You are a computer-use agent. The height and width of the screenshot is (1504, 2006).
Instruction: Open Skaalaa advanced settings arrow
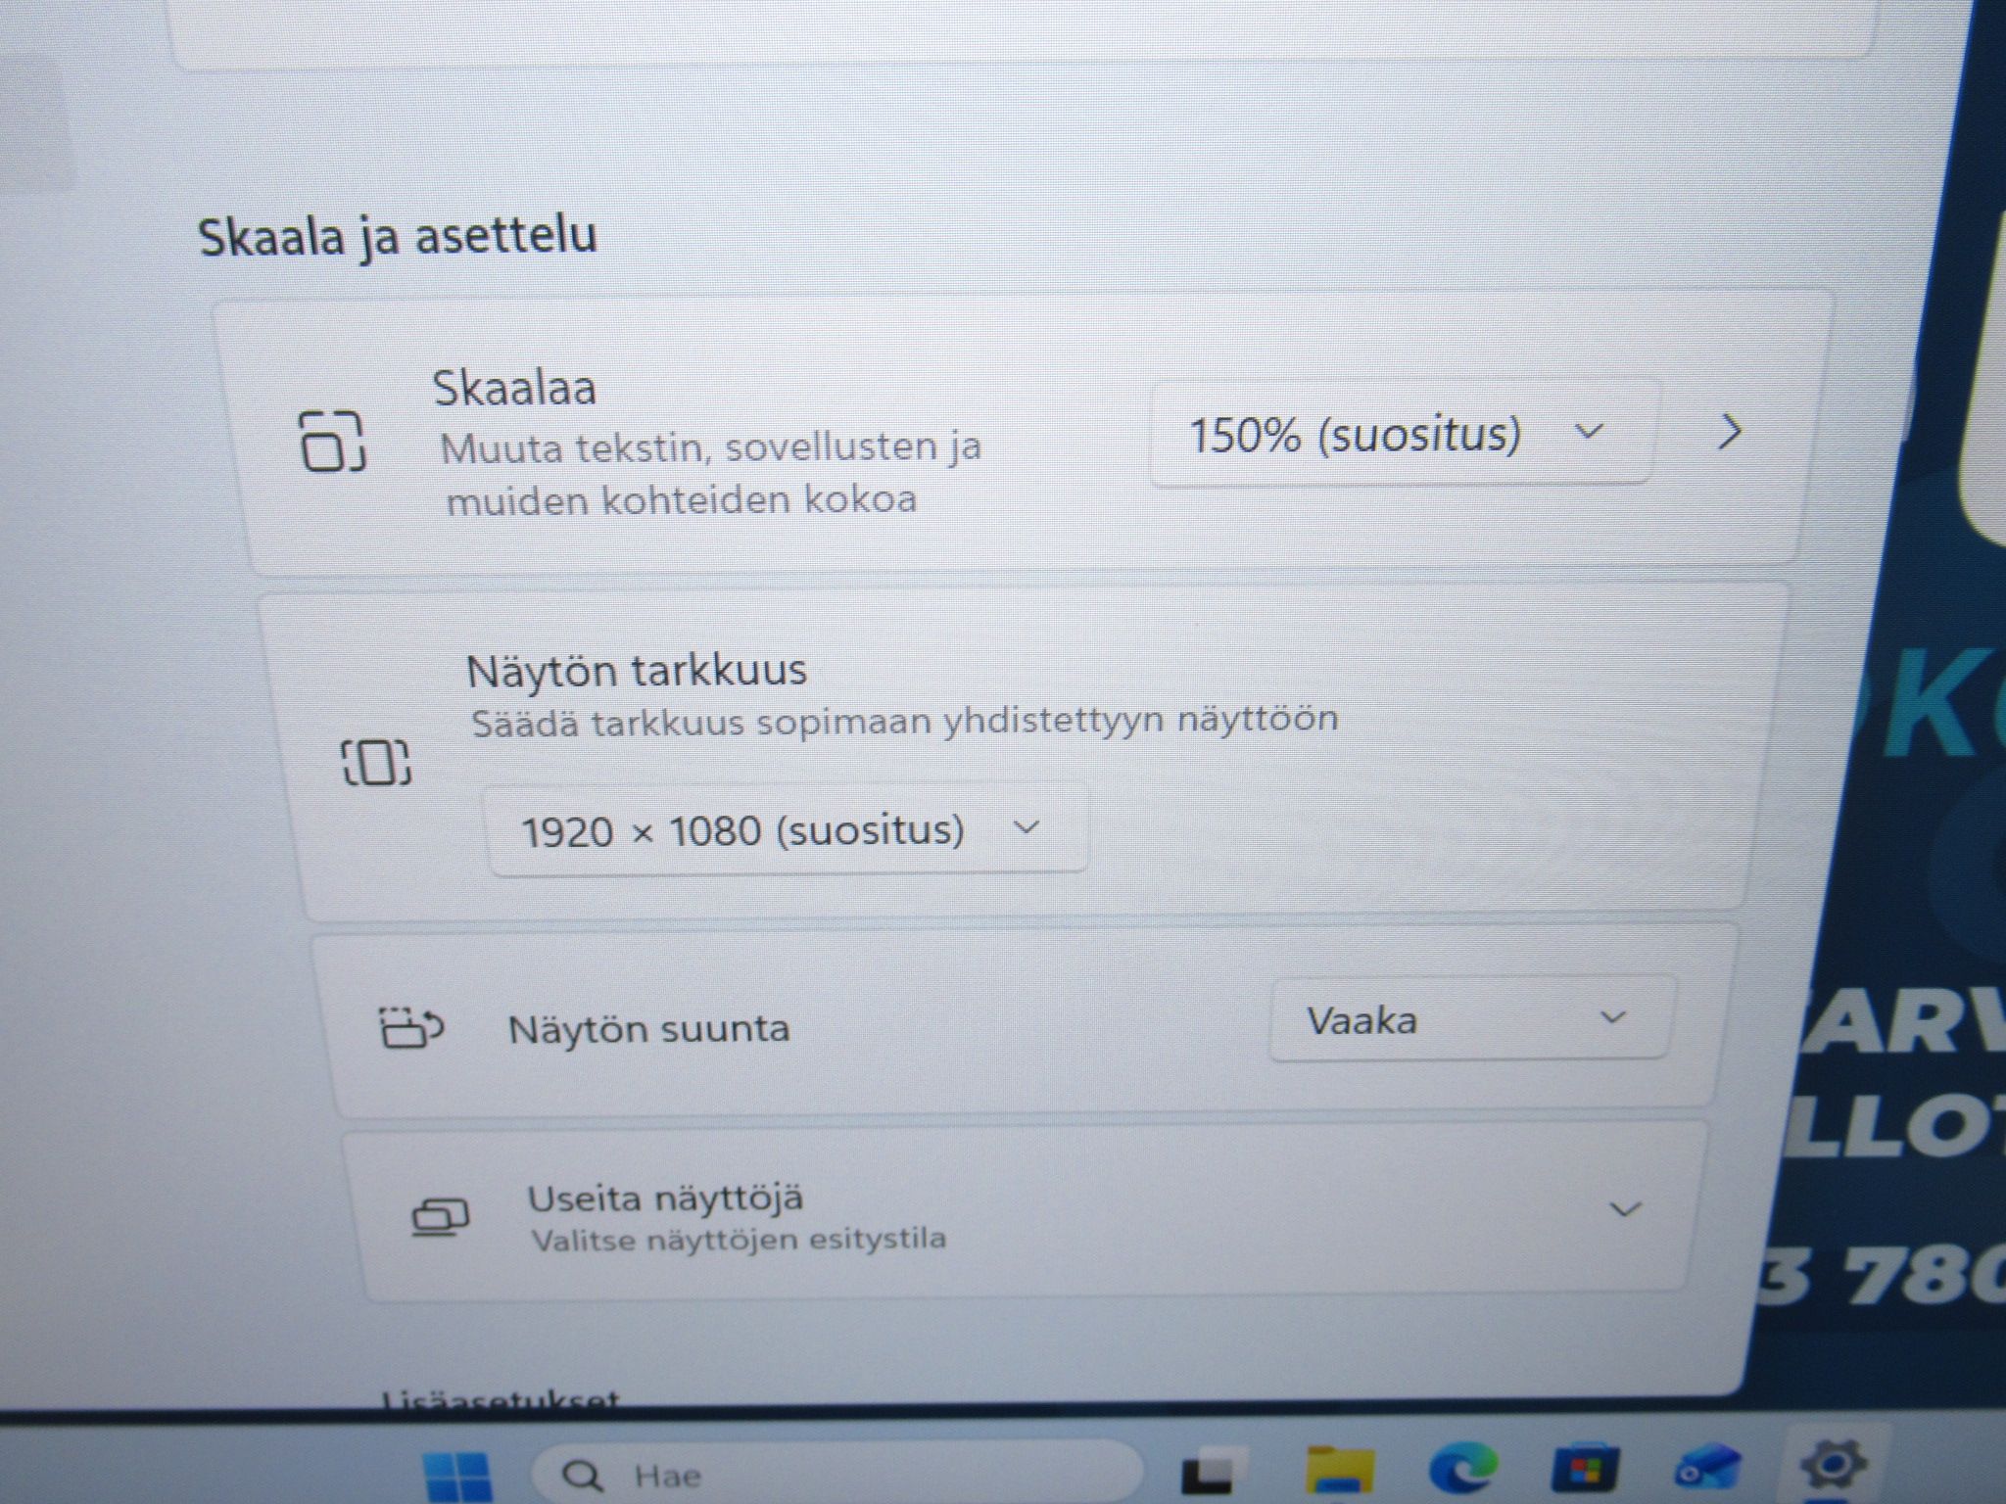tap(1731, 432)
